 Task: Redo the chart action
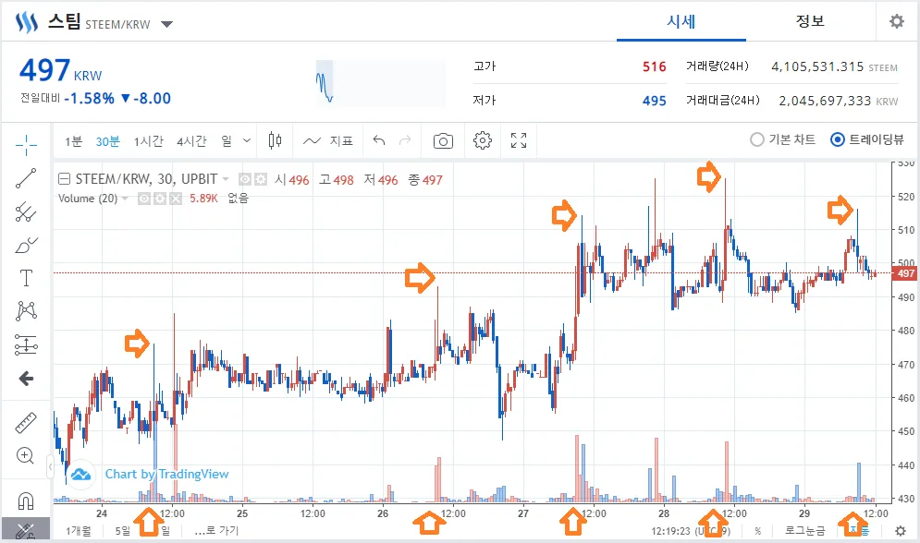click(x=405, y=140)
